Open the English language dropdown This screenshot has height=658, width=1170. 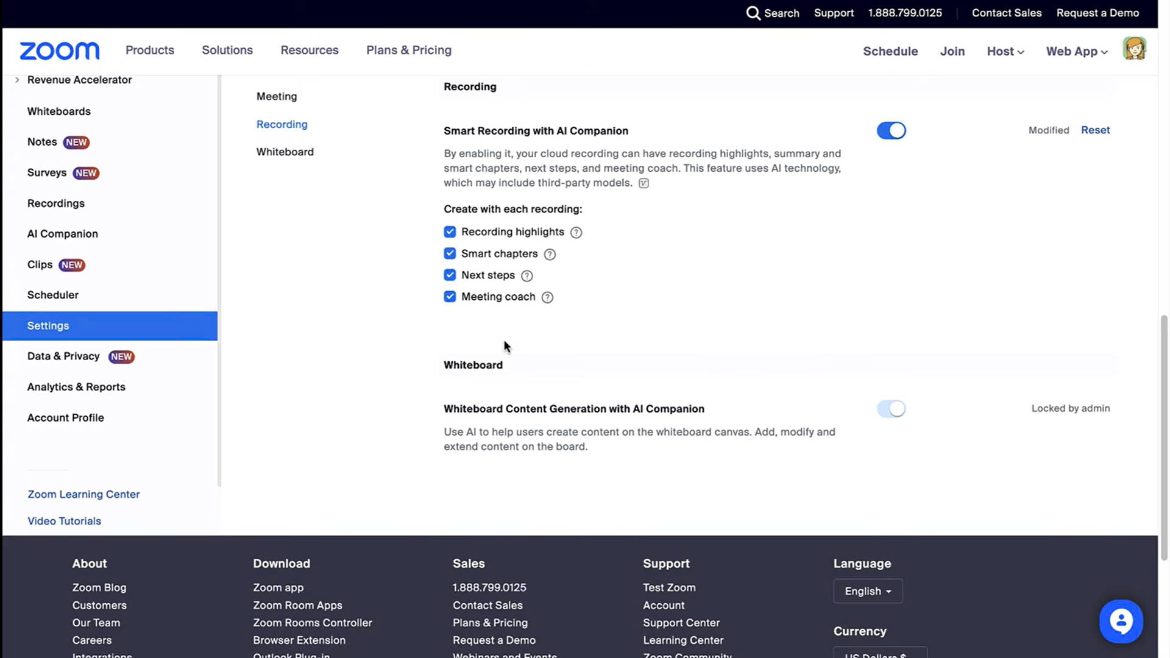coord(867,591)
